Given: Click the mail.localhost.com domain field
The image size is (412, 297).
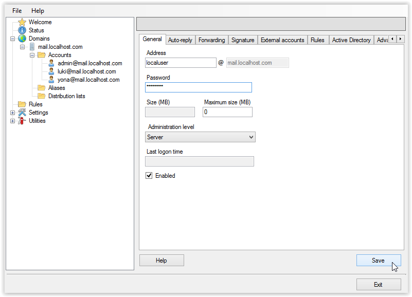Looking at the screenshot, I should click(258, 63).
